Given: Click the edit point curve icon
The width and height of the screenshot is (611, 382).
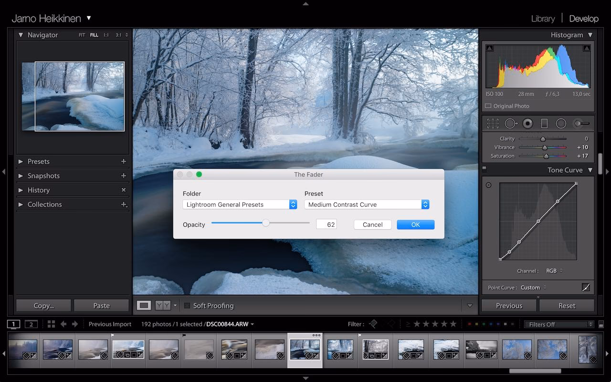Looking at the screenshot, I should click(x=586, y=287).
